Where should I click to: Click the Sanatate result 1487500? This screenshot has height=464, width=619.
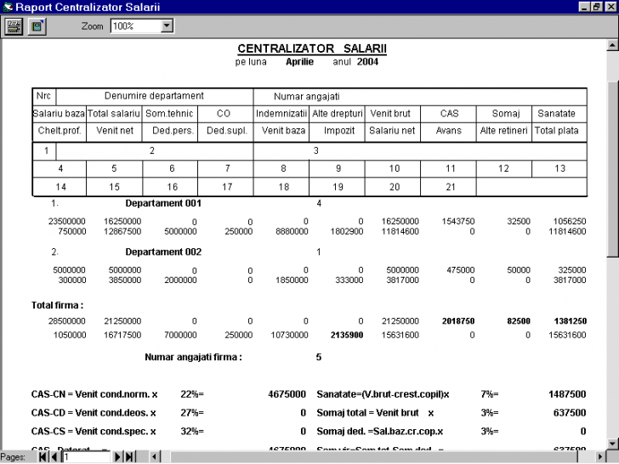click(567, 394)
